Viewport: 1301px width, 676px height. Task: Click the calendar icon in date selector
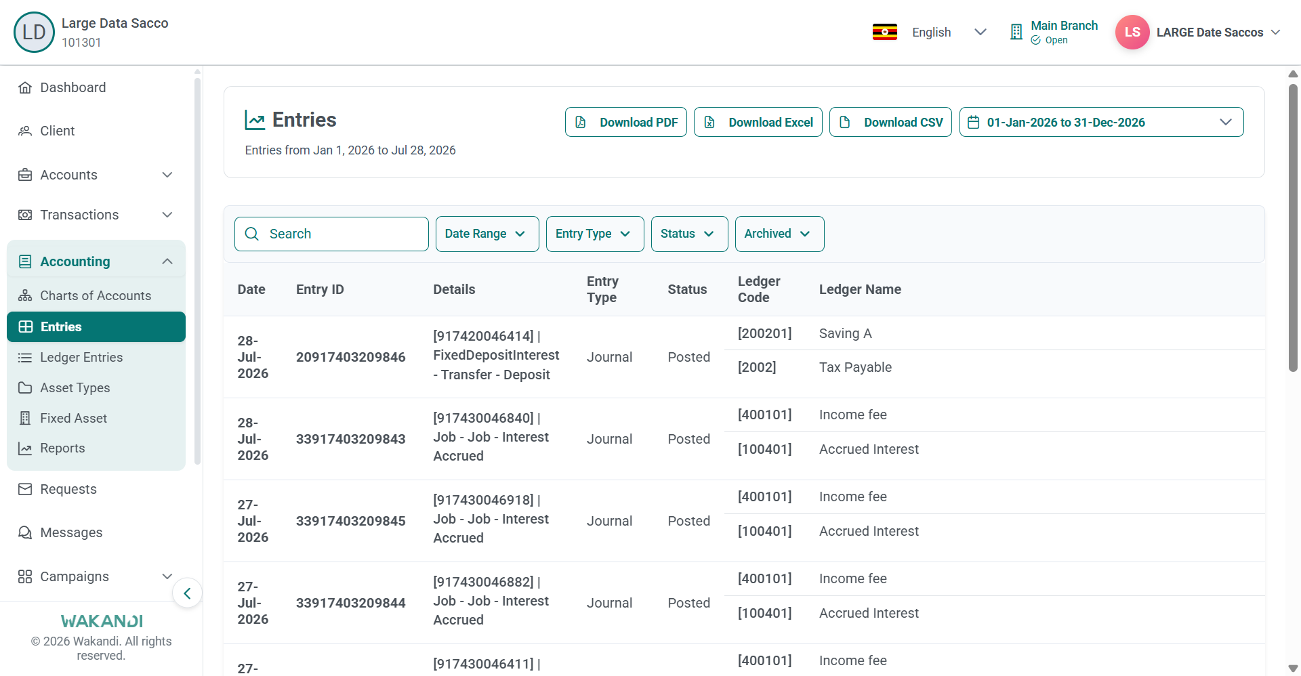pyautogui.click(x=974, y=122)
